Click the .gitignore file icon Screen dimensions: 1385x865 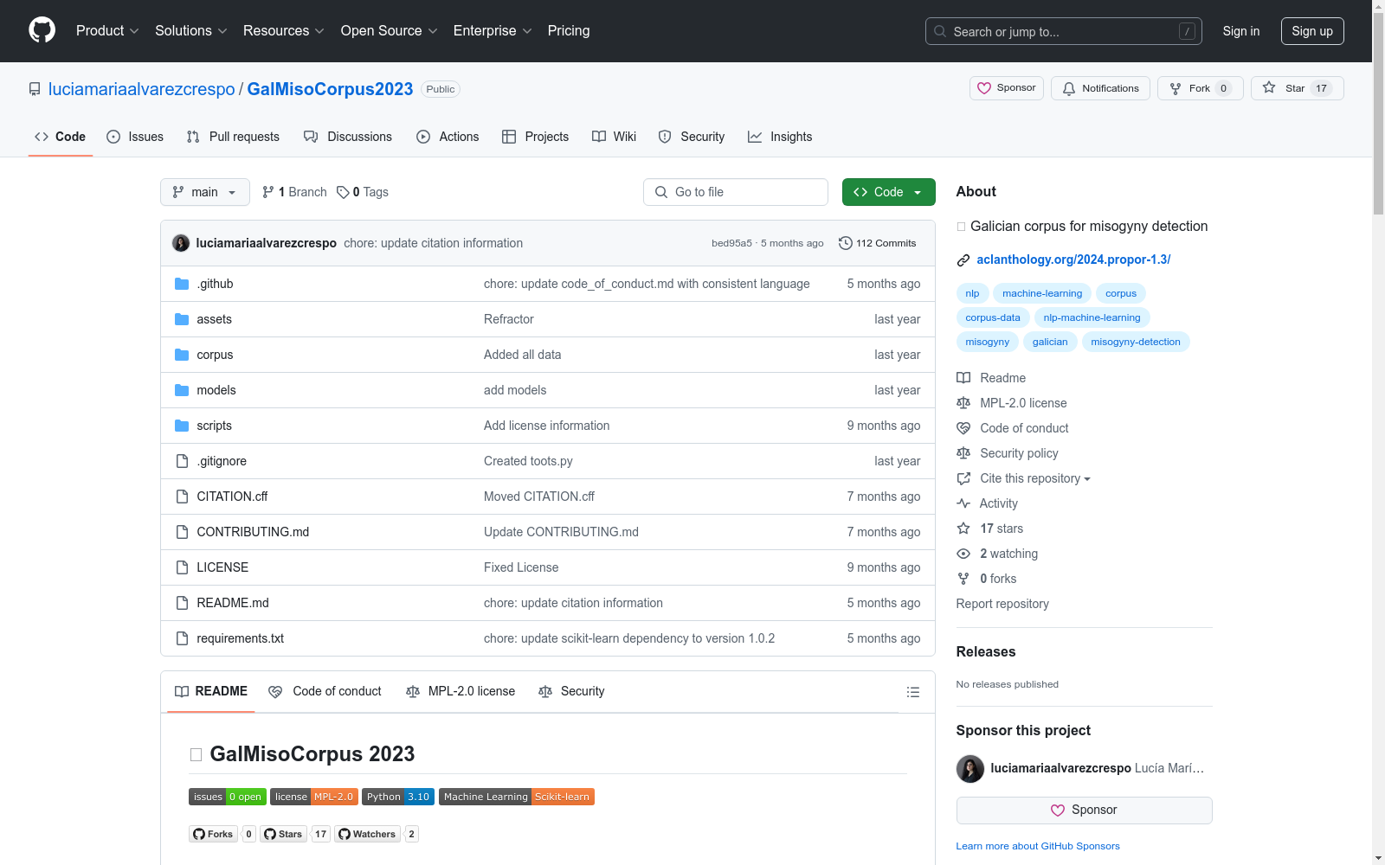click(x=182, y=461)
